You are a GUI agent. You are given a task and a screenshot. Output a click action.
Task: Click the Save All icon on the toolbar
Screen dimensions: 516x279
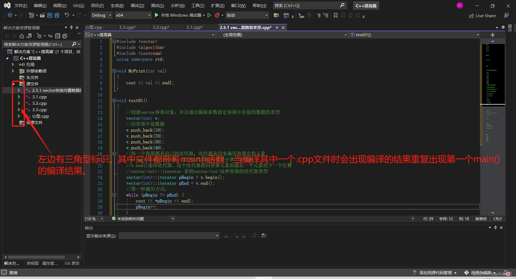(x=57, y=15)
